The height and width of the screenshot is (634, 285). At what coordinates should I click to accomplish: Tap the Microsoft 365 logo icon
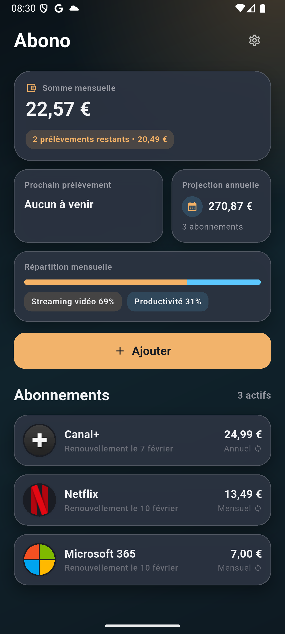[x=40, y=560]
